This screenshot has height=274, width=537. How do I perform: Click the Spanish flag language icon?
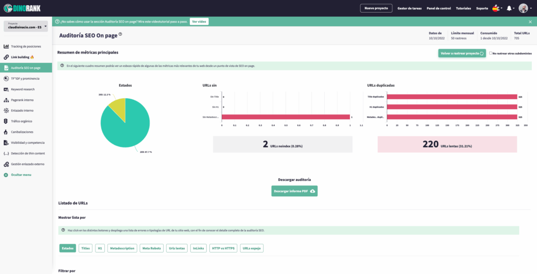pos(495,8)
